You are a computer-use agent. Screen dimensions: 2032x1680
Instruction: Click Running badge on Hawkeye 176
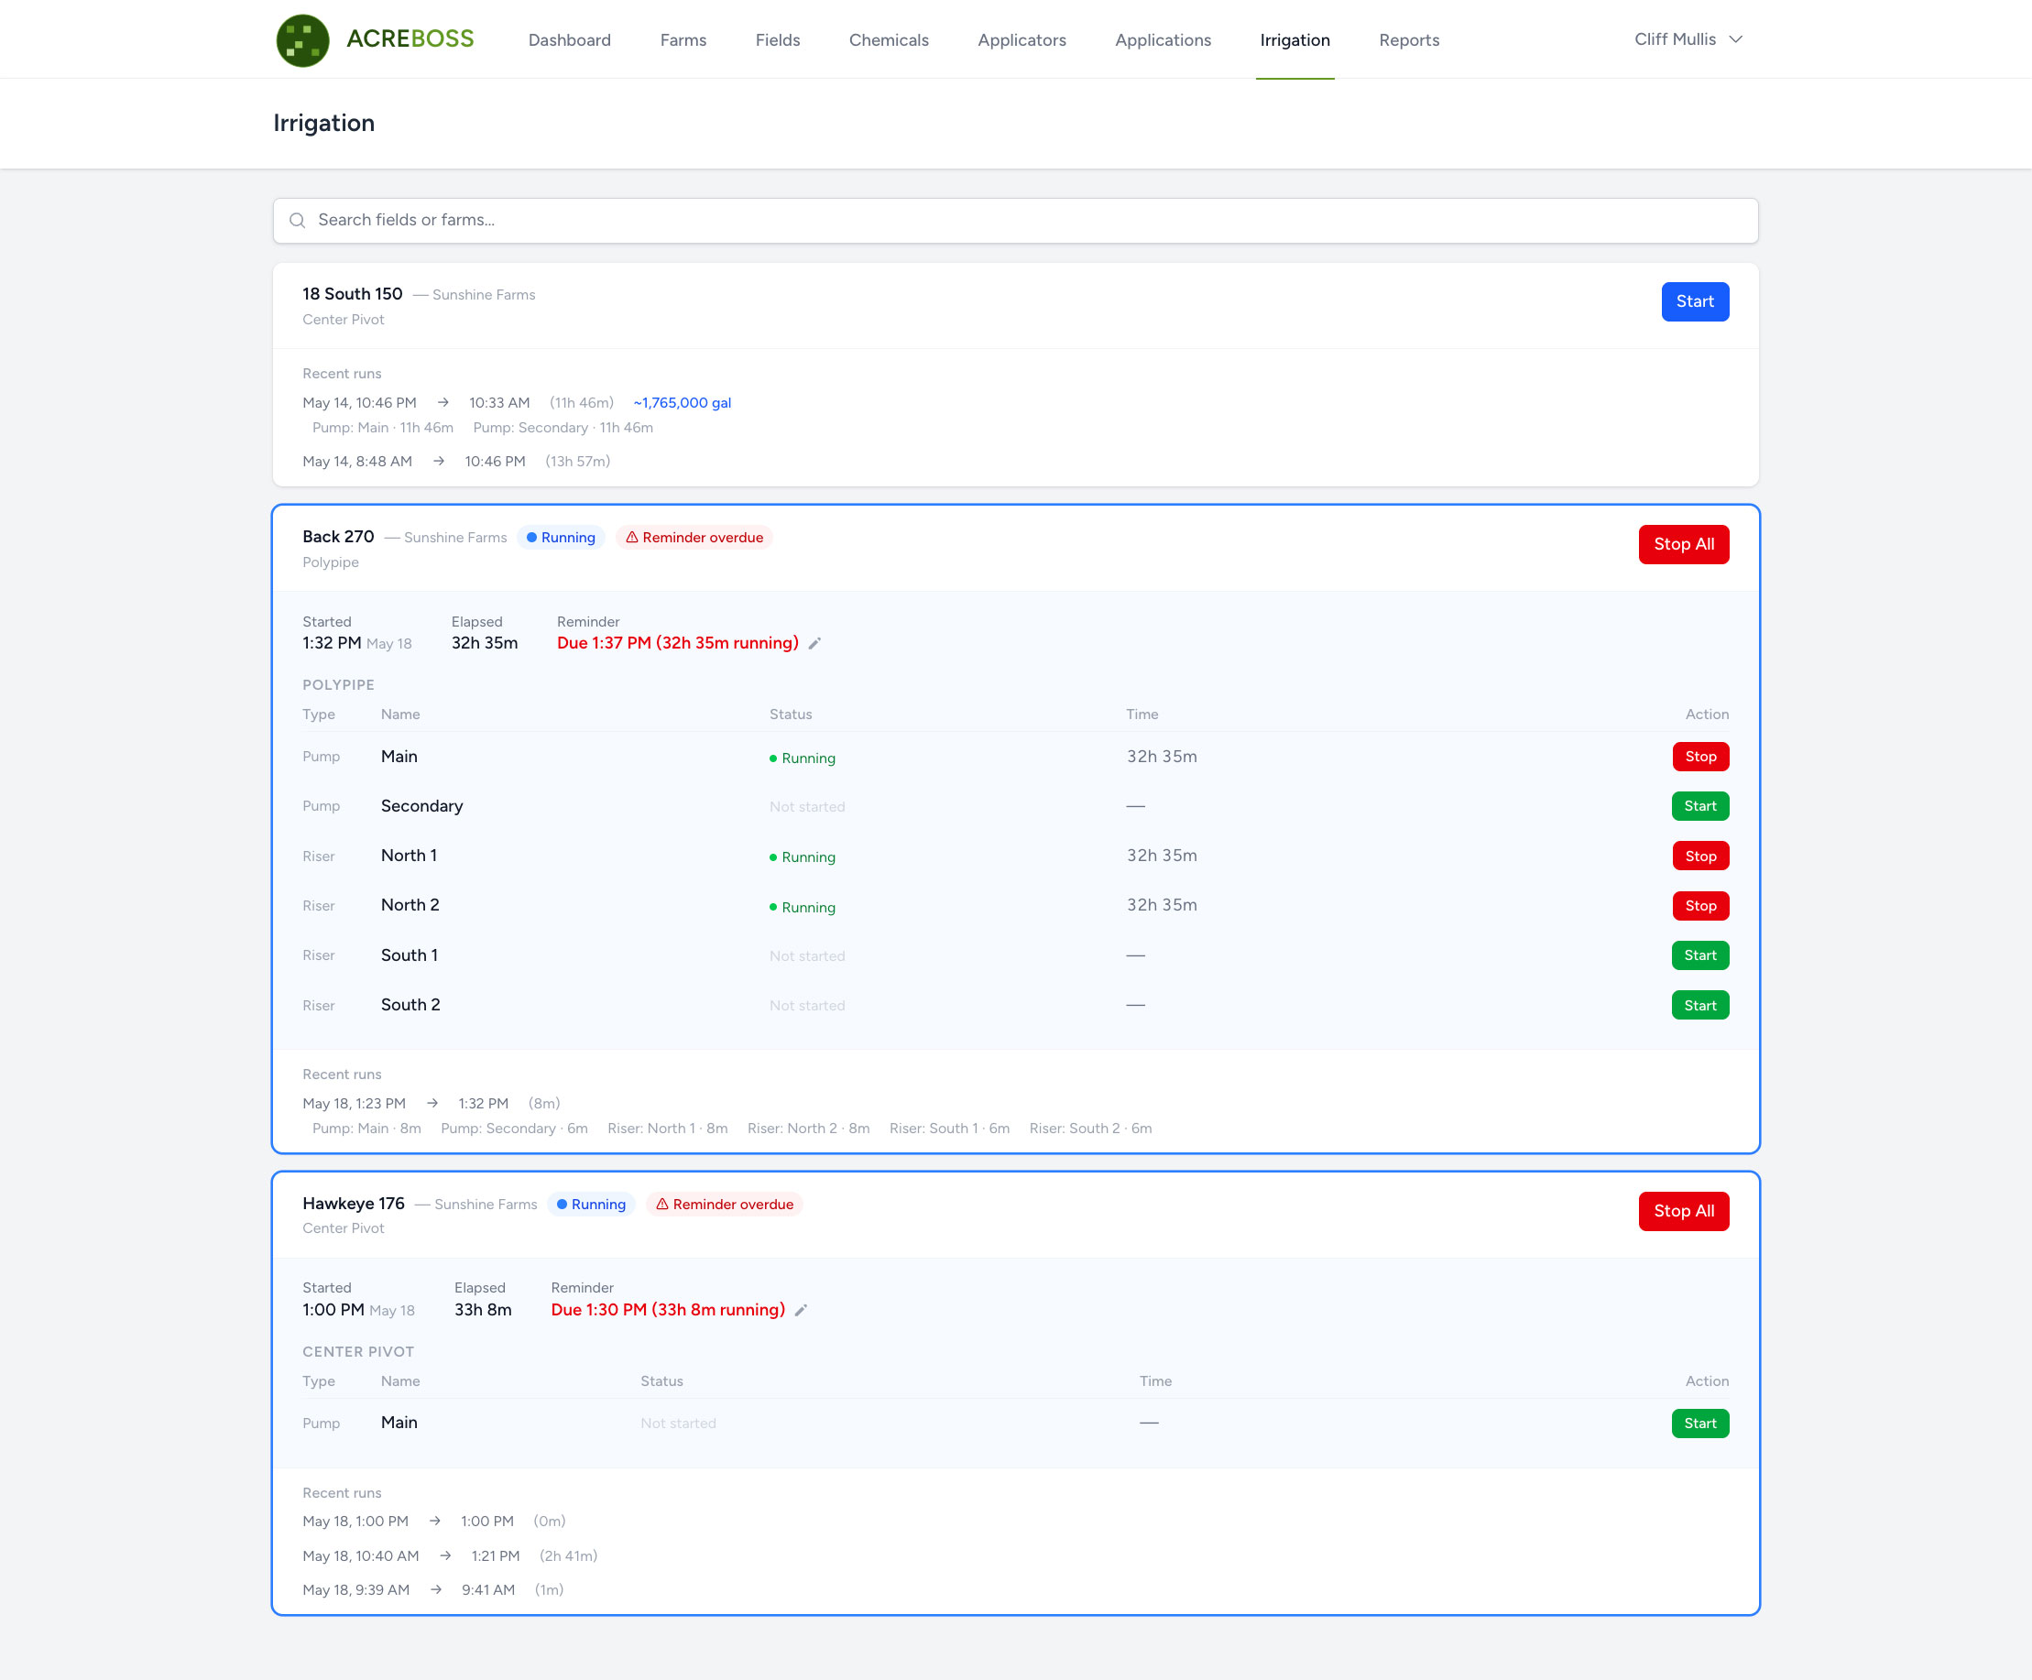tap(590, 1204)
